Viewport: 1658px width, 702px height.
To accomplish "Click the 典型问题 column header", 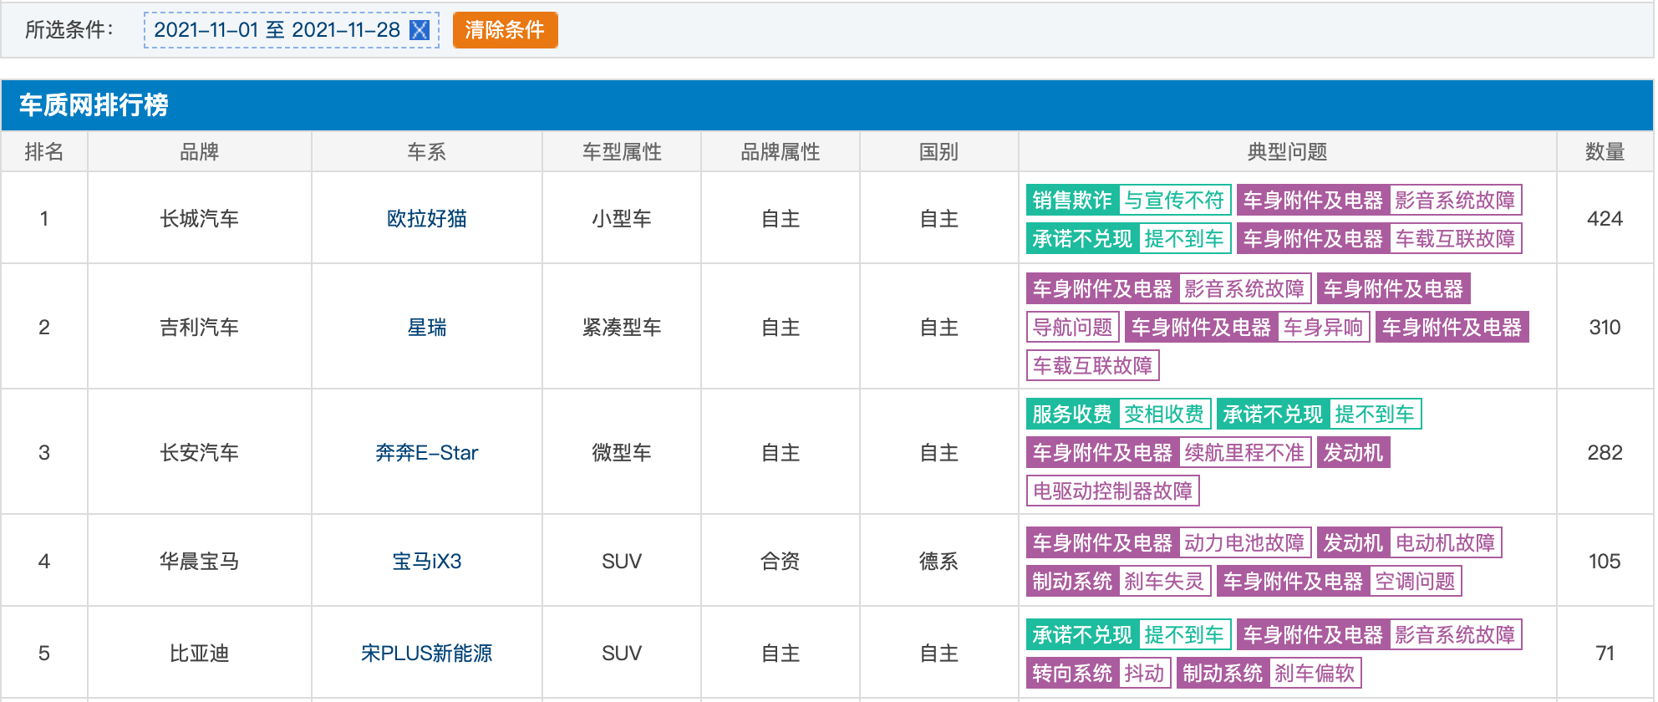I will pyautogui.click(x=1287, y=152).
